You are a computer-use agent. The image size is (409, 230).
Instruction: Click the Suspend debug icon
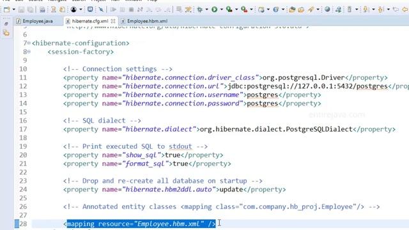(122, 10)
